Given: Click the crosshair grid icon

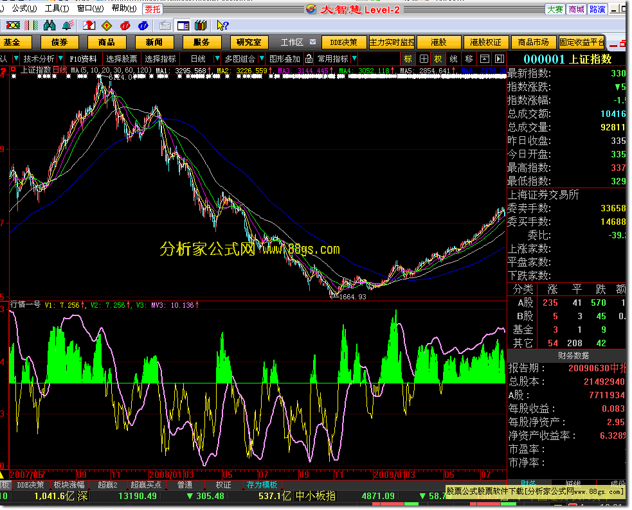Looking at the screenshot, I should tap(424, 59).
